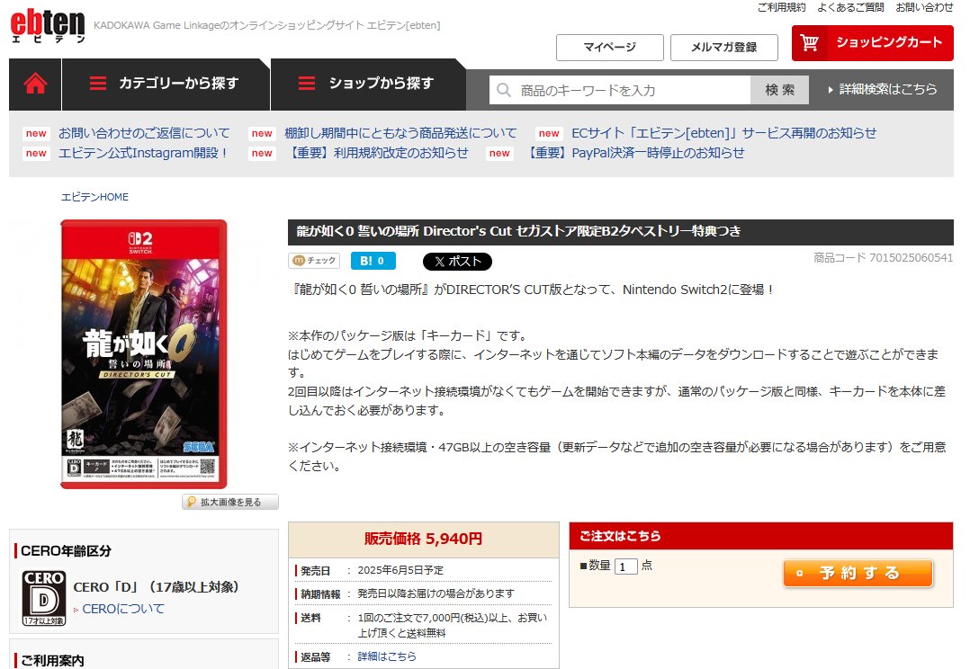Open the CEROについて link
This screenshot has height=669, width=970.
[x=123, y=609]
